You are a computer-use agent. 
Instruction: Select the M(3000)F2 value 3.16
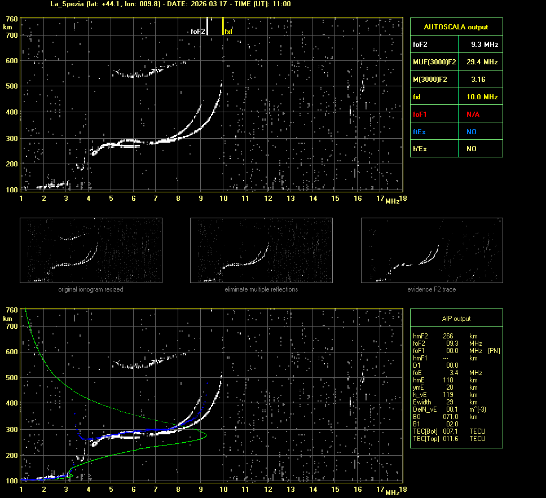click(478, 80)
